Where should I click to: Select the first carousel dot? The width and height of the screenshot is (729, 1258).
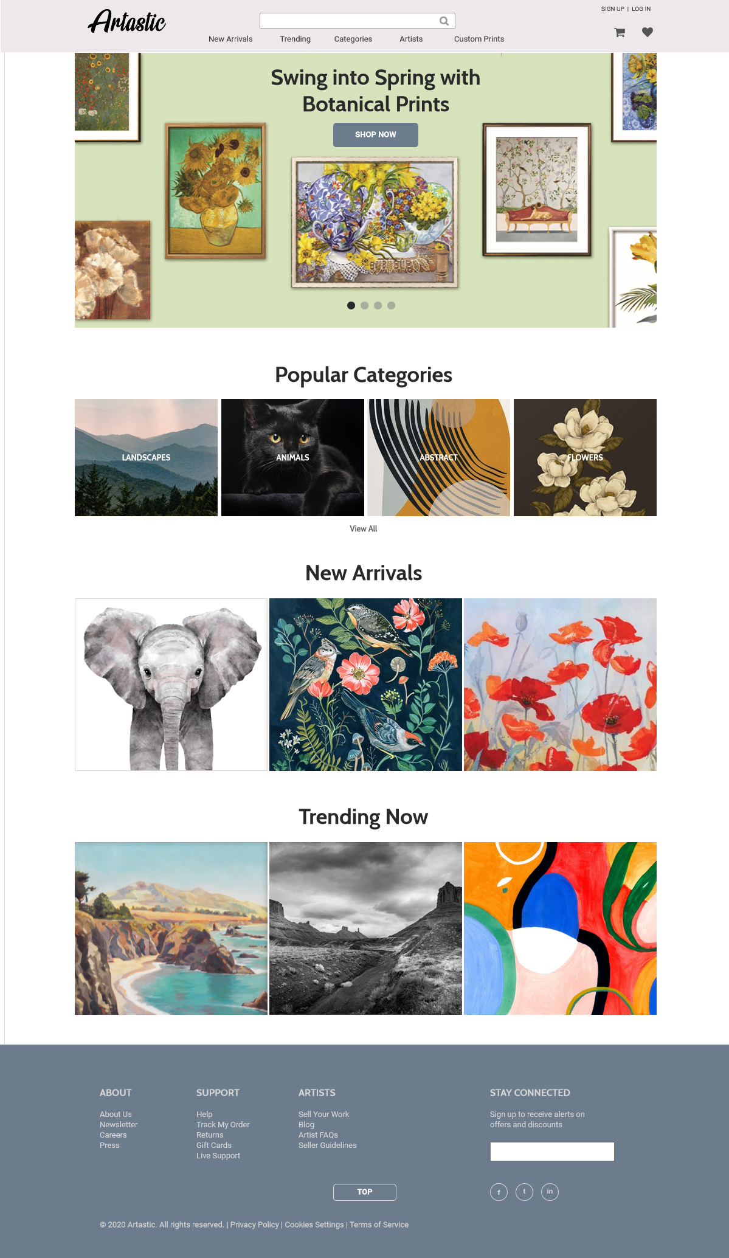click(351, 305)
